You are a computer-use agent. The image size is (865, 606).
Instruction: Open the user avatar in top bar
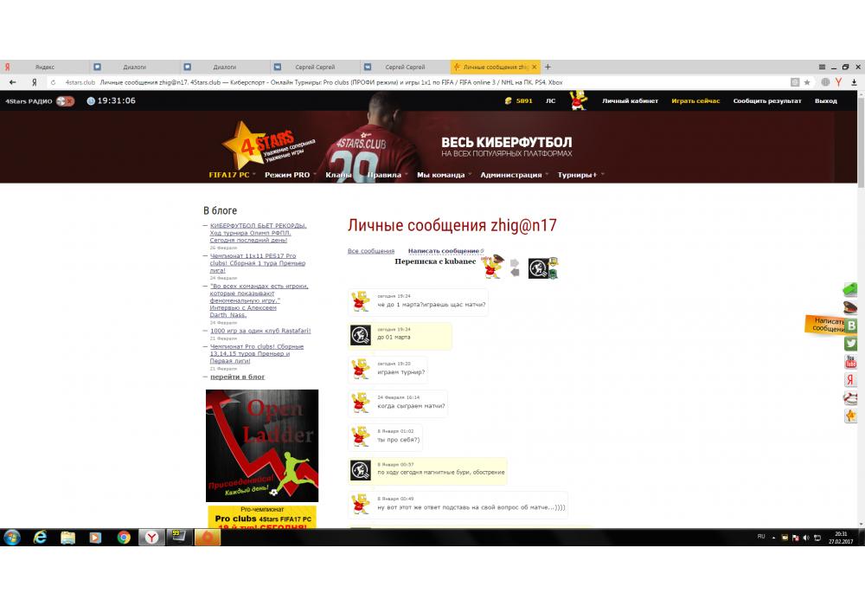578,100
